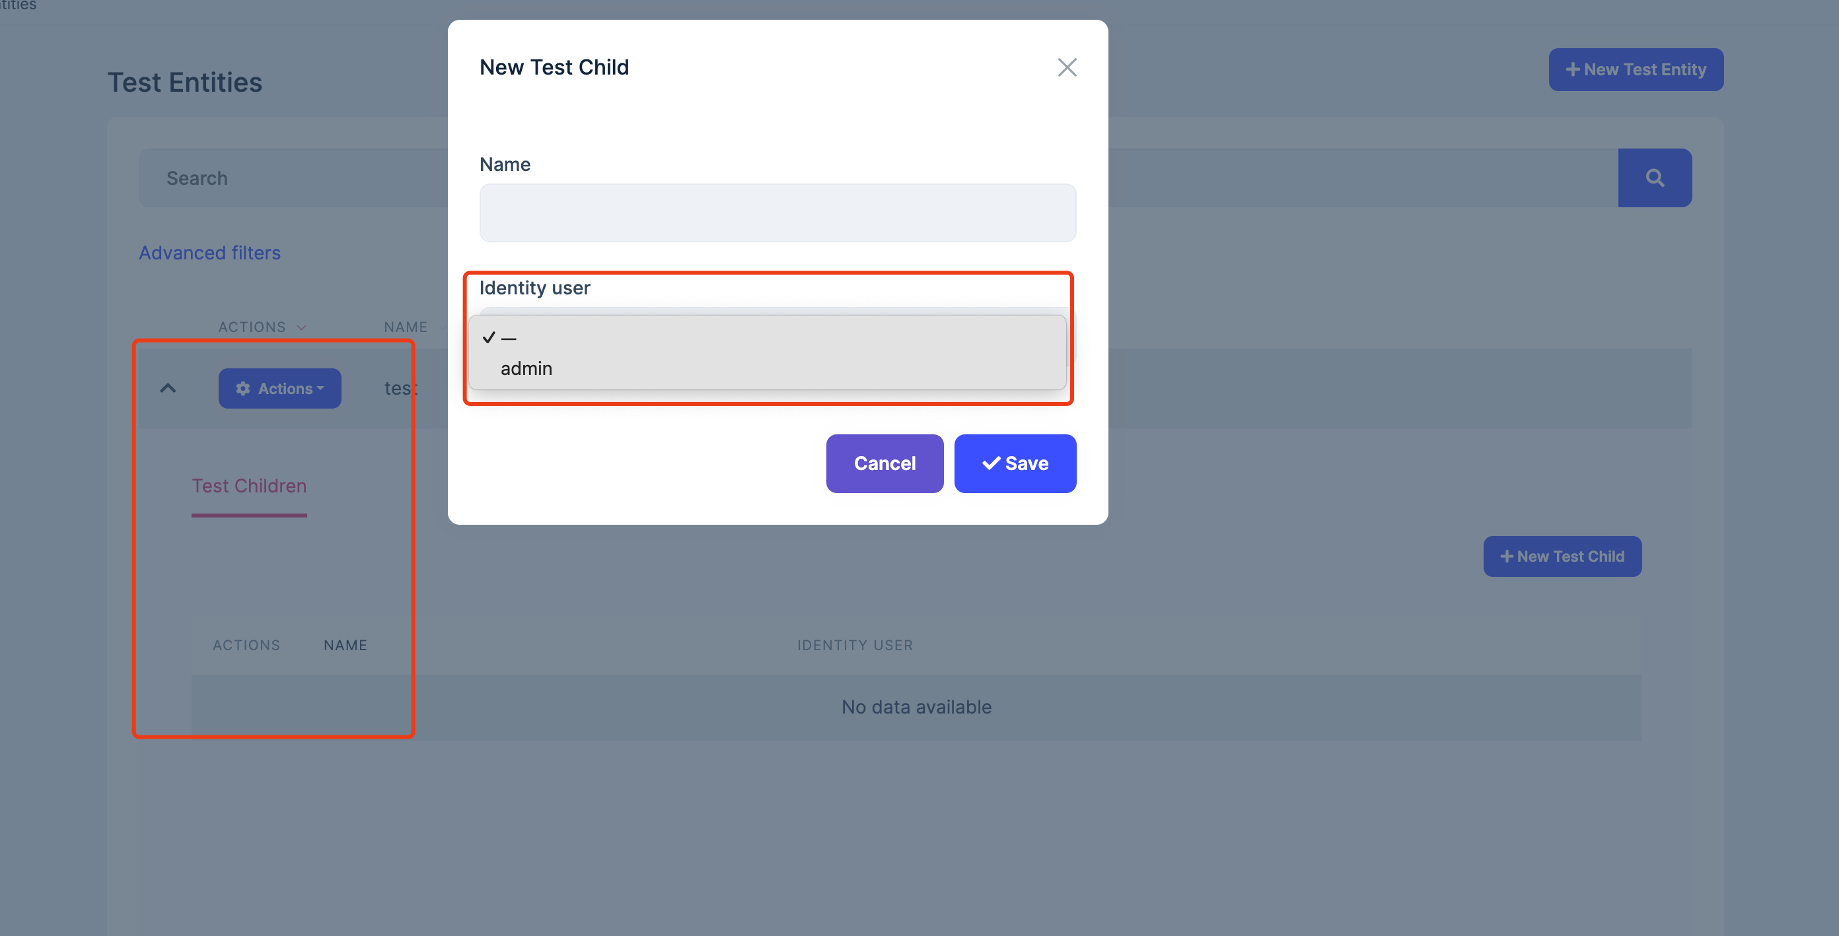Close the New Test Child dialog
1839x936 pixels.
(1067, 67)
